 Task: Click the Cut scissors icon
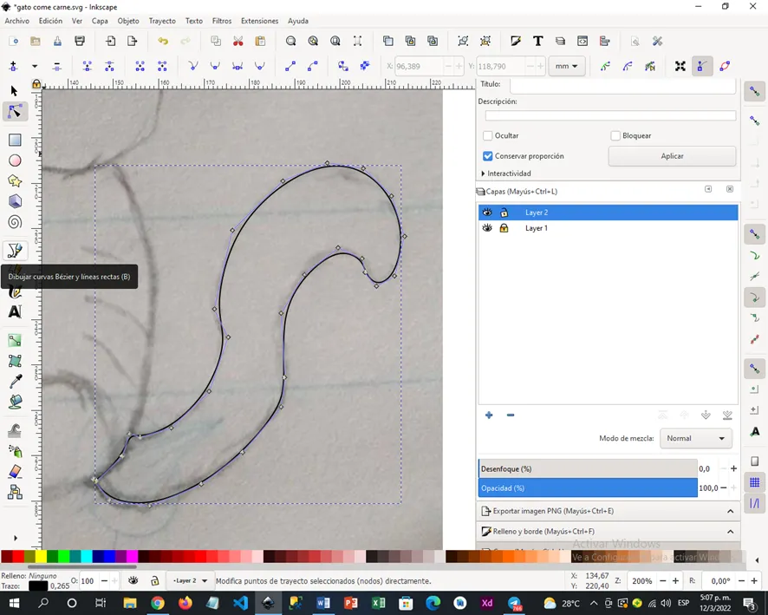238,41
